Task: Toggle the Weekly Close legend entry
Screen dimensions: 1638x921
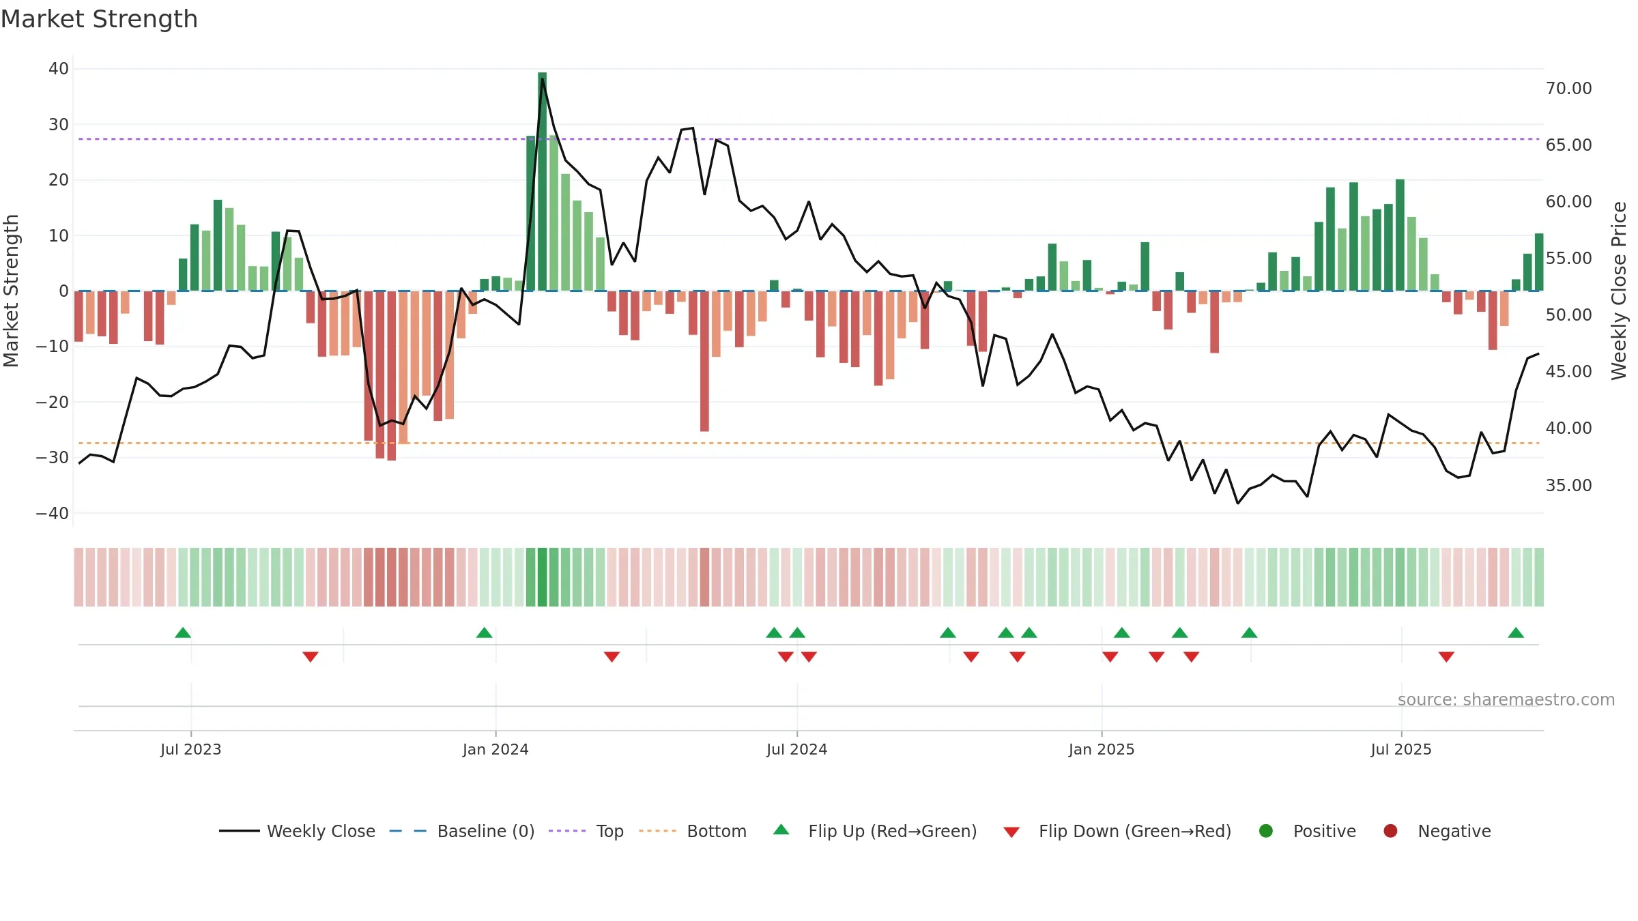Action: tap(298, 831)
